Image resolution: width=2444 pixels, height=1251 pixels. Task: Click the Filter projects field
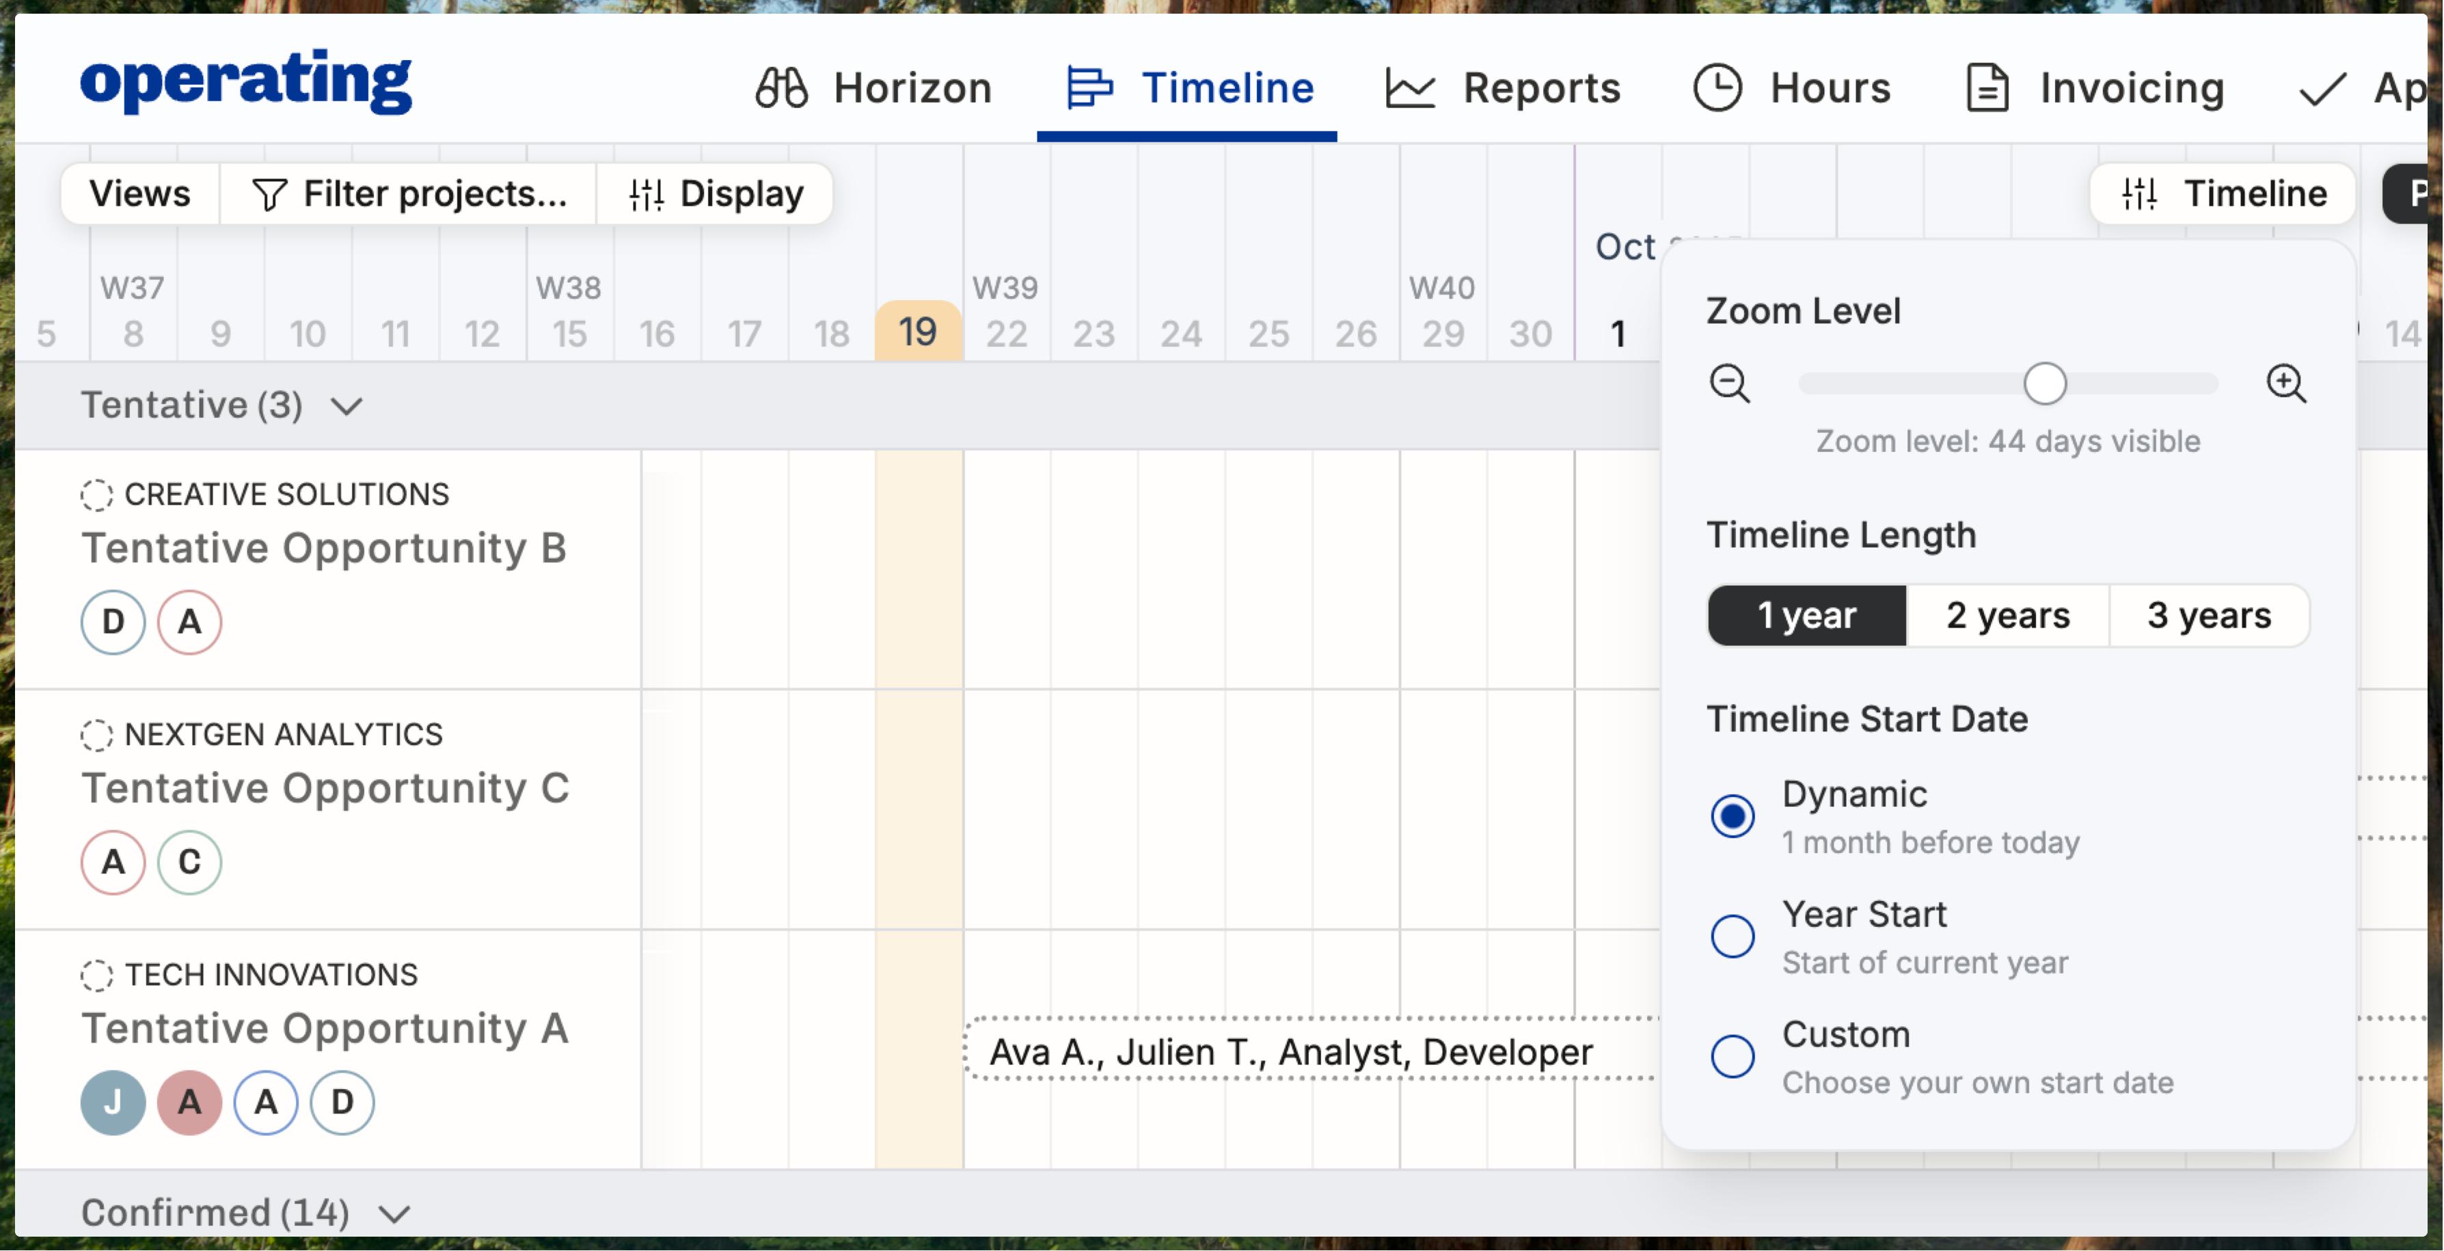pos(410,195)
